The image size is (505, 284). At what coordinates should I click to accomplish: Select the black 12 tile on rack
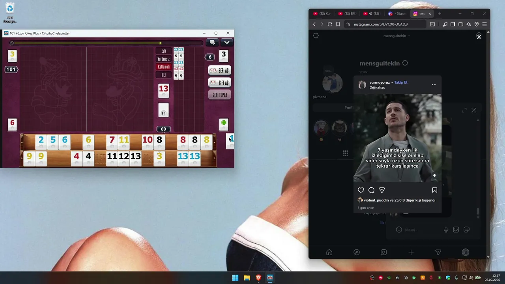pyautogui.click(x=124, y=158)
